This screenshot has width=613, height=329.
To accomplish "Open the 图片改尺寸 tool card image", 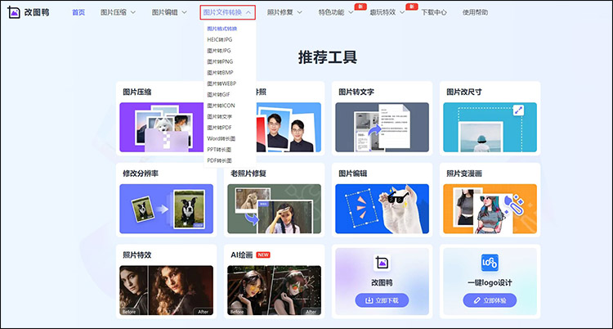I will 489,128.
